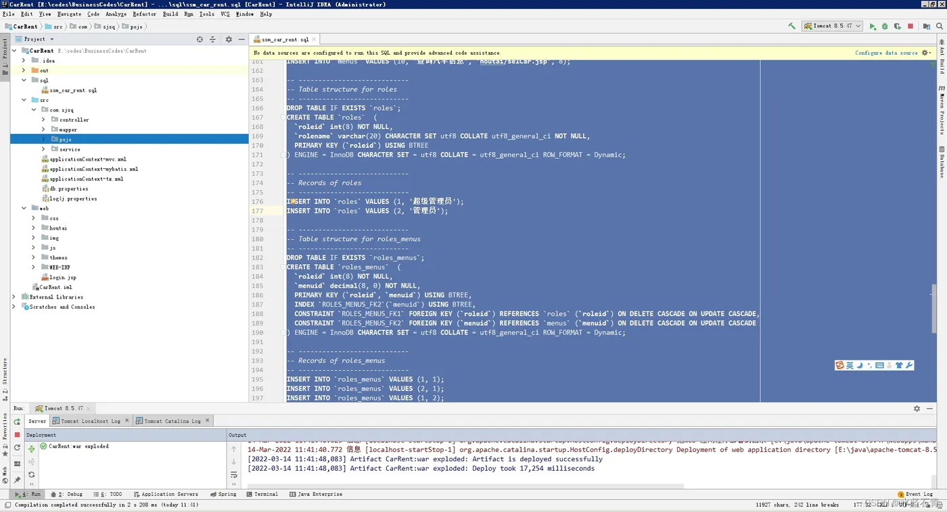This screenshot has width=947, height=512.
Task: Open Application Servers tool window
Action: click(166, 494)
